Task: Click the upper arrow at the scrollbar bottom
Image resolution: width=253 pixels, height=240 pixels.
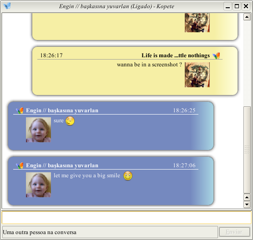Action: point(247,197)
